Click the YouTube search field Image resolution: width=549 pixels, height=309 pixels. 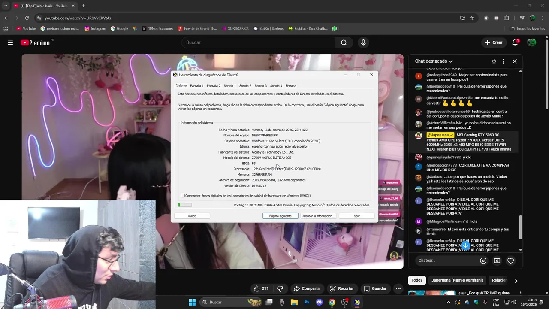(259, 42)
